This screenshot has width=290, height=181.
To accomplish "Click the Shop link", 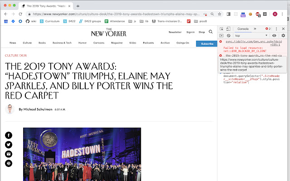I will coord(202,32).
